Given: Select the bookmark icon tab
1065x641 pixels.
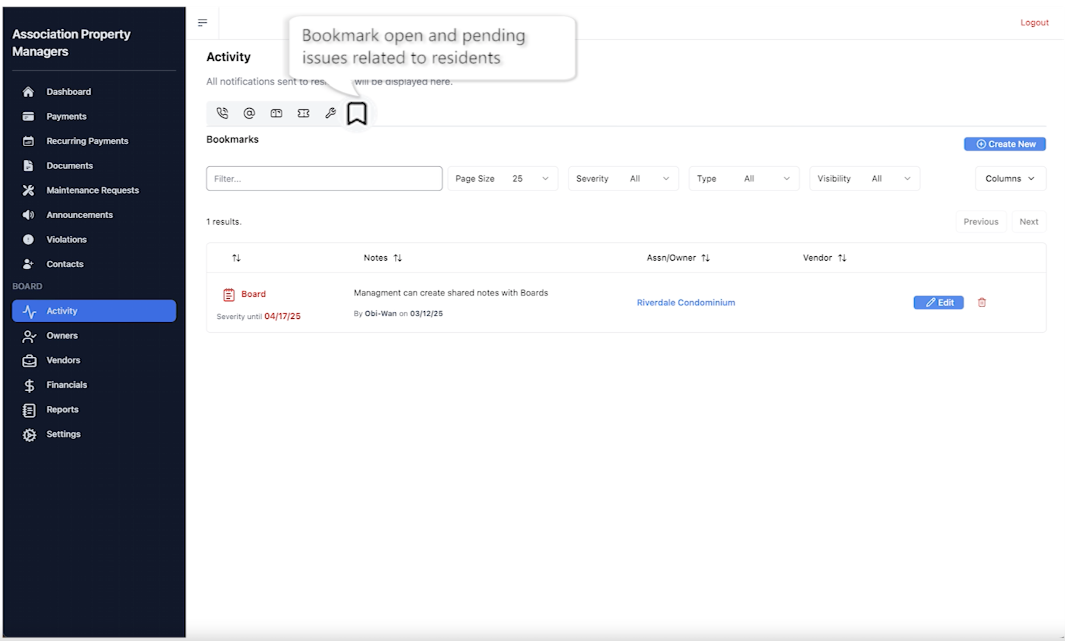Looking at the screenshot, I should pyautogui.click(x=357, y=114).
